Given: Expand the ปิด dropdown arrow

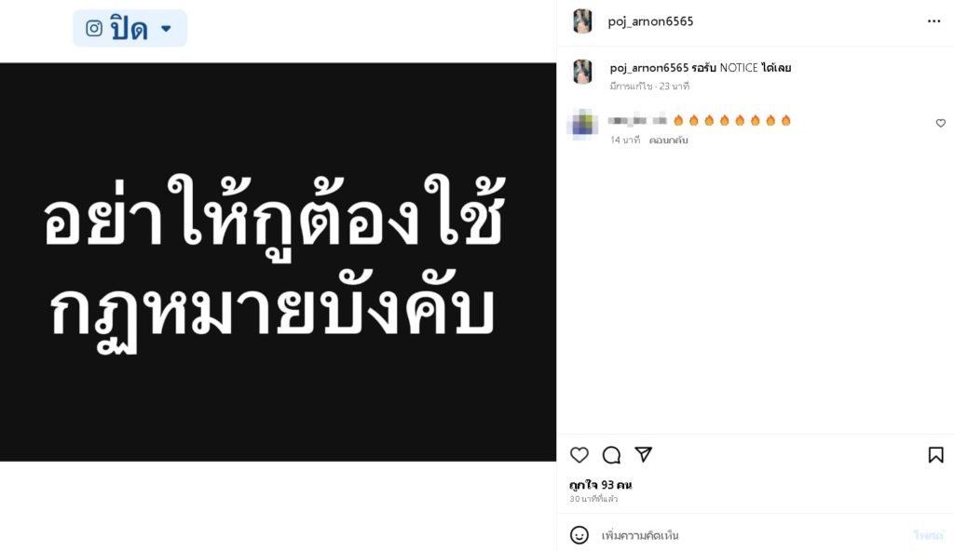Looking at the screenshot, I should point(166,29).
